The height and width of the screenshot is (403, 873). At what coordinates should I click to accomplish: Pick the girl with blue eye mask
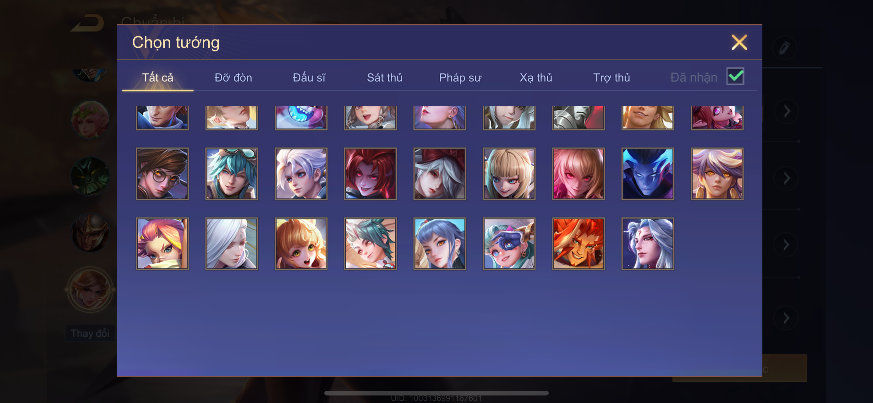coord(509,244)
